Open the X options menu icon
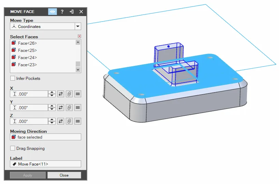The image size is (279, 184). tap(78, 94)
